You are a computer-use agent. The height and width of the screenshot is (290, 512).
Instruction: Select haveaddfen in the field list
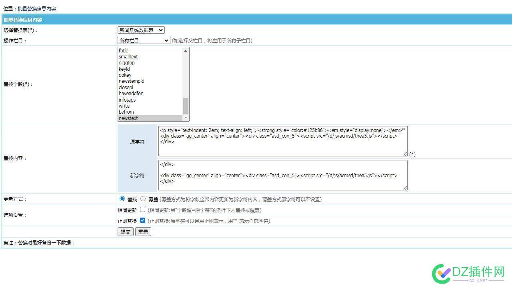[150, 94]
